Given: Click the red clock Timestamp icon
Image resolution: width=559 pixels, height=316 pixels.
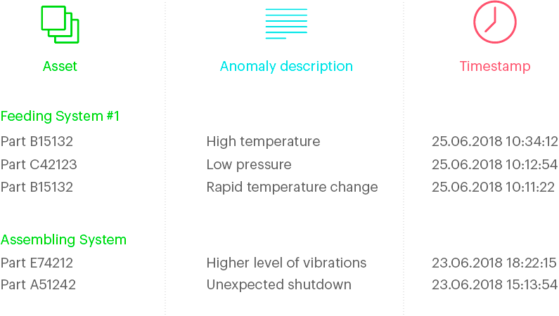Looking at the screenshot, I should (495, 22).
